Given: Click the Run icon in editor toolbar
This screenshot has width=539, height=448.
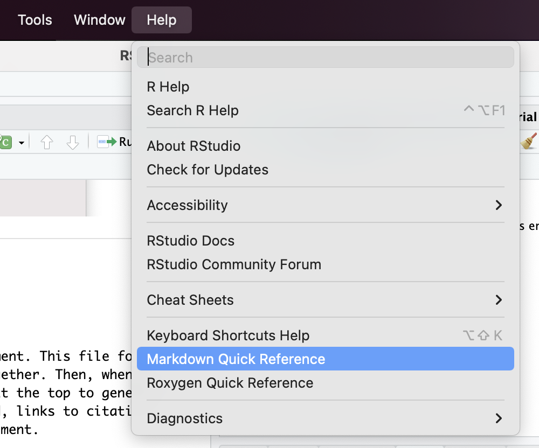Looking at the screenshot, I should (x=107, y=142).
